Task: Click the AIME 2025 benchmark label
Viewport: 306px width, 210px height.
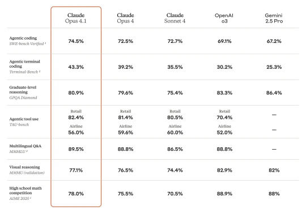Action: point(20,199)
